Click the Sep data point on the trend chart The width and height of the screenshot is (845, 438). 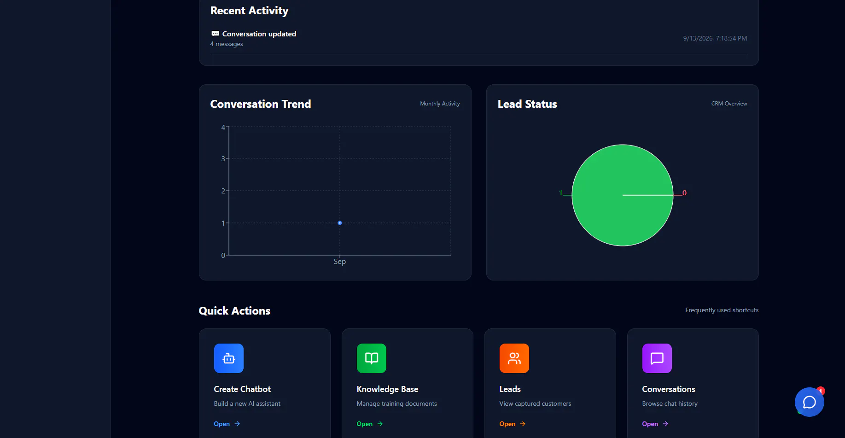tap(340, 223)
